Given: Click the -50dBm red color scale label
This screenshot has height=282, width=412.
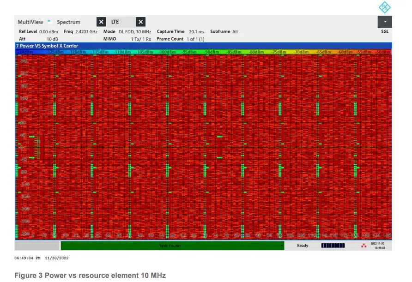Looking at the screenshot, I should pyautogui.click(x=382, y=52).
